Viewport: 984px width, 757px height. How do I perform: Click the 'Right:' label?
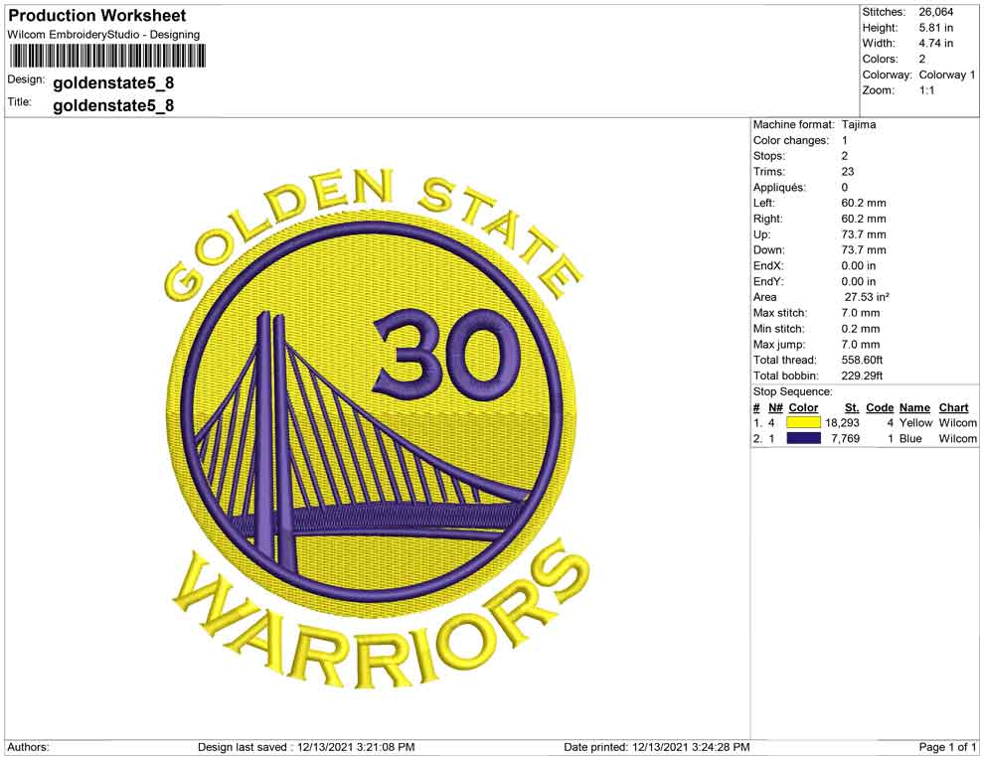767,219
